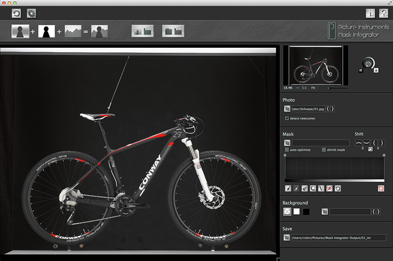
Task: Go to the previous background image arrow
Action: point(374,212)
